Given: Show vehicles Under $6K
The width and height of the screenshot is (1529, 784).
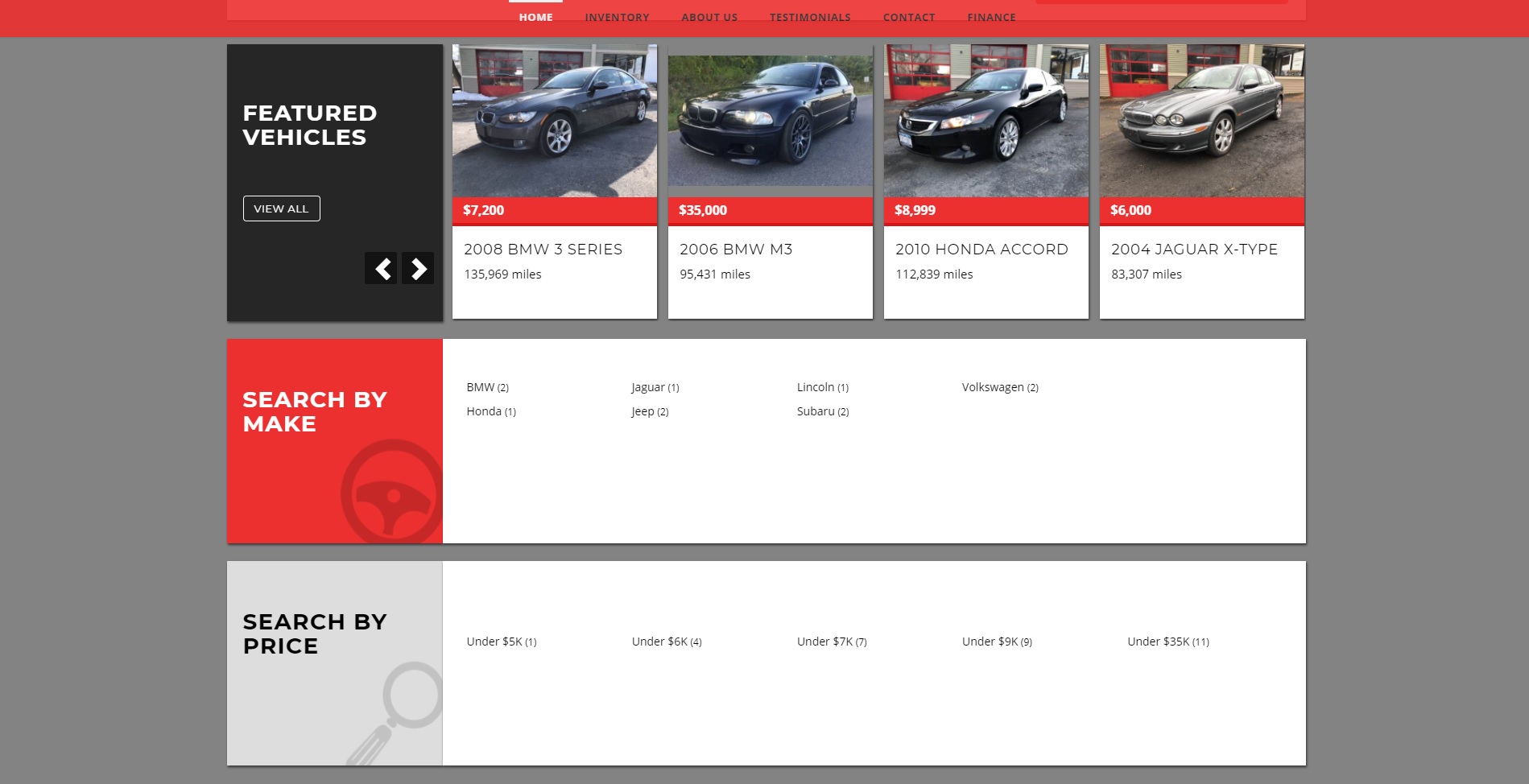Looking at the screenshot, I should (x=667, y=642).
